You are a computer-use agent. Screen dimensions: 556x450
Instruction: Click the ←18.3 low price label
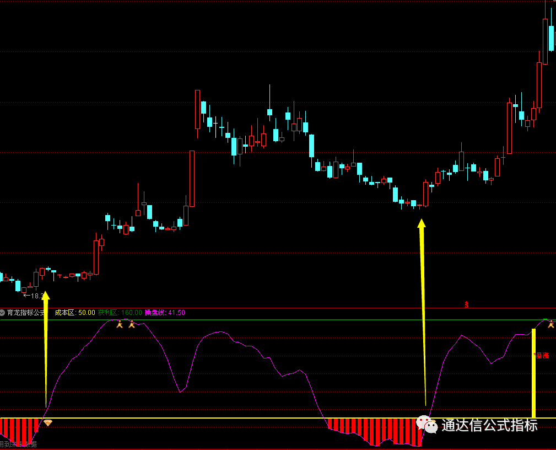(x=33, y=296)
